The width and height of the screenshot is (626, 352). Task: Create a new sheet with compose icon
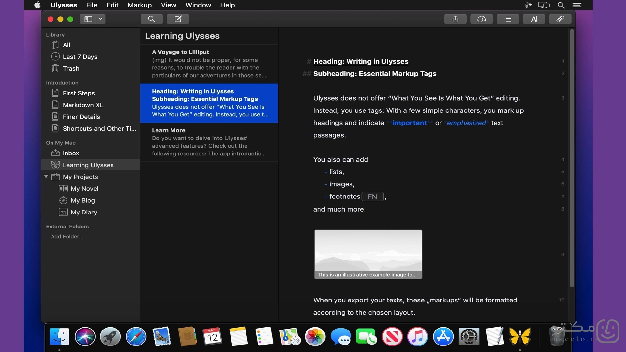(178, 19)
